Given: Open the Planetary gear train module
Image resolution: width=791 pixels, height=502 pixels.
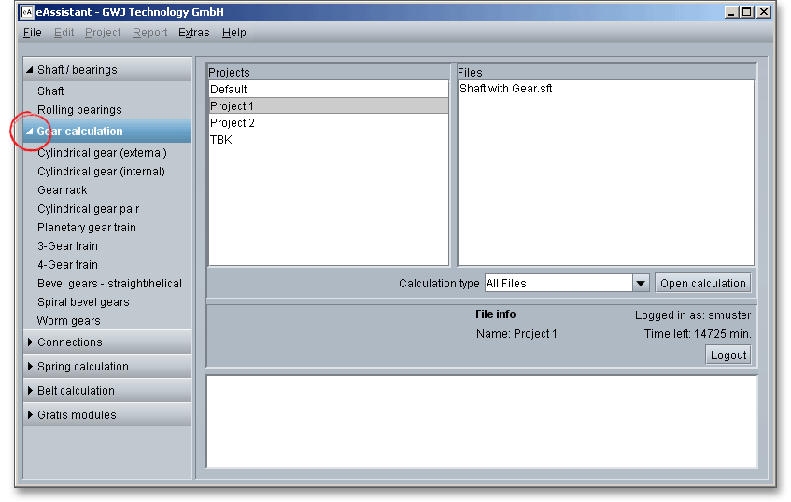Looking at the screenshot, I should tap(86, 228).
